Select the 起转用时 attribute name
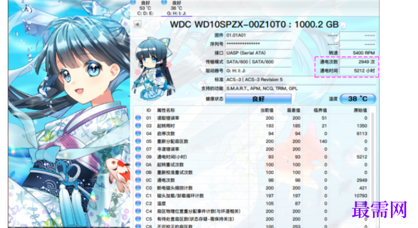 pos(166,125)
